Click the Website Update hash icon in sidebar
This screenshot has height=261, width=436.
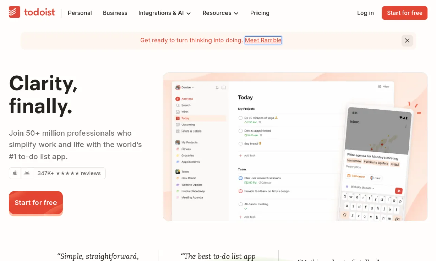177,185
